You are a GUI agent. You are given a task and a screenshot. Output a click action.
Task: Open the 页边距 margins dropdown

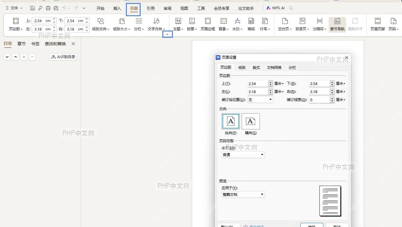(16, 25)
